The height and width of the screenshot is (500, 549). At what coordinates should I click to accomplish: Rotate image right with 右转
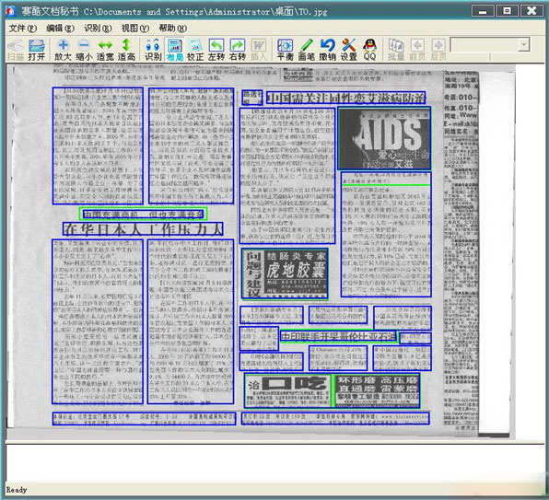(x=238, y=50)
